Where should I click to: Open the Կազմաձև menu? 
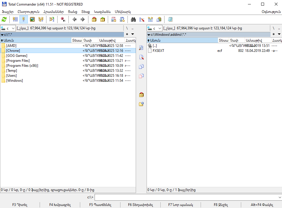point(102,12)
